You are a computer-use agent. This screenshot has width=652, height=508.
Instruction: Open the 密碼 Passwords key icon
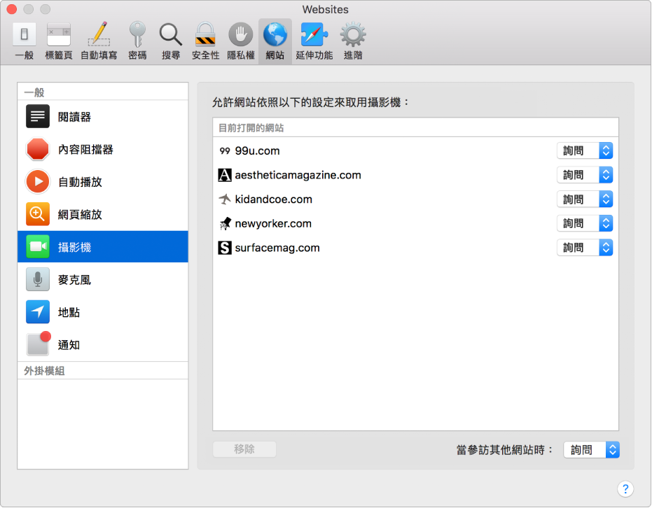(137, 34)
